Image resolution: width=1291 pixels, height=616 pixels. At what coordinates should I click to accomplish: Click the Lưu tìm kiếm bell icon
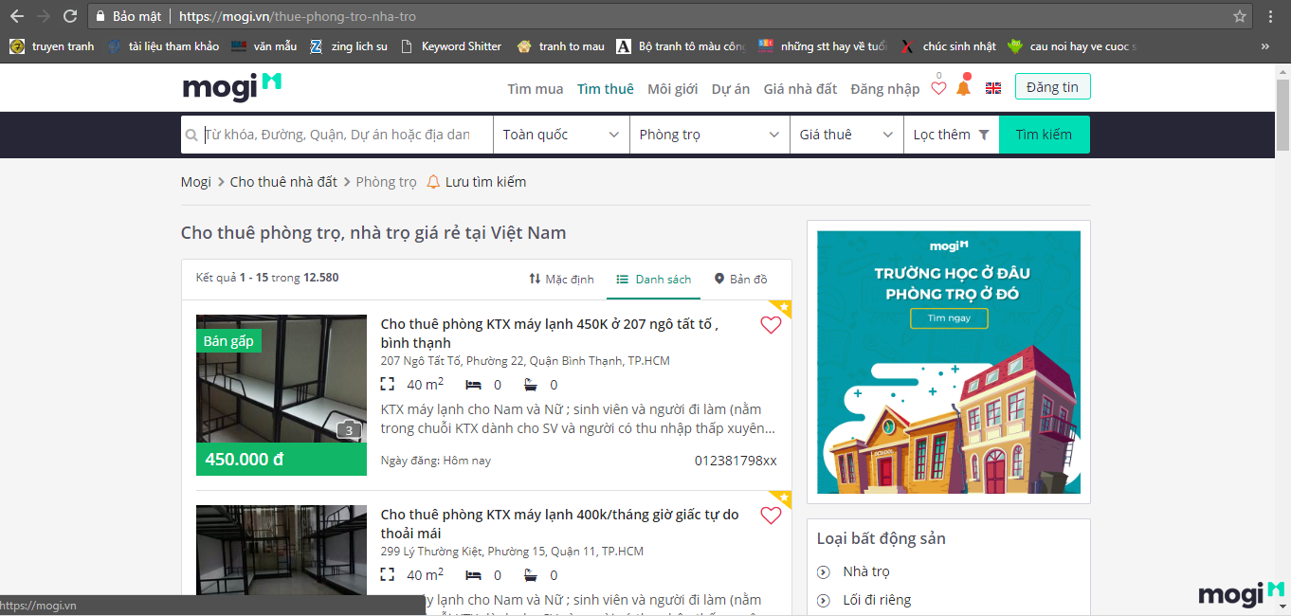coord(433,182)
